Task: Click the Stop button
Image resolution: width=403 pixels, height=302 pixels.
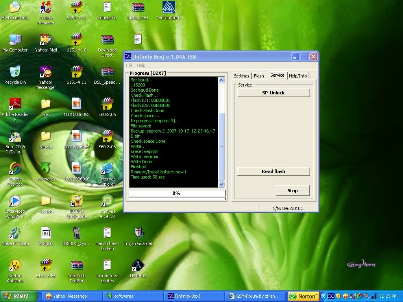Action: pos(292,191)
